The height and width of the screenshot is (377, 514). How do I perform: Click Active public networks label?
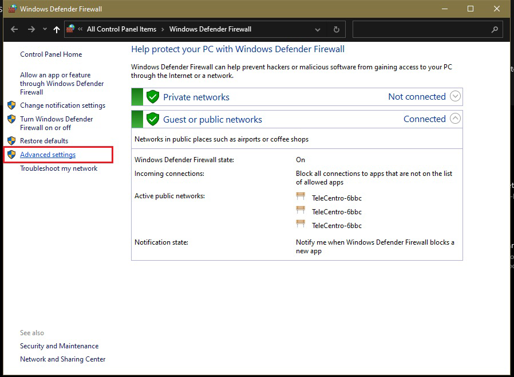pos(169,196)
